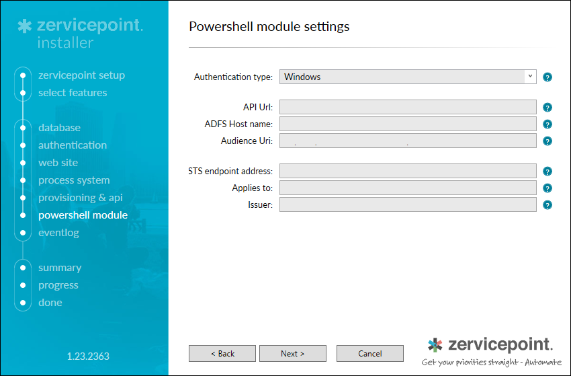Open help for Authentication type

click(547, 77)
